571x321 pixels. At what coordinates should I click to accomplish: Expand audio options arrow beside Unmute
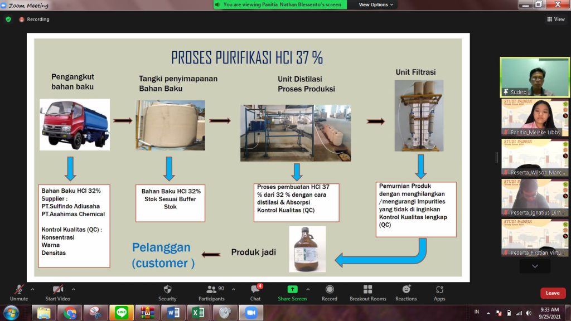(x=32, y=289)
